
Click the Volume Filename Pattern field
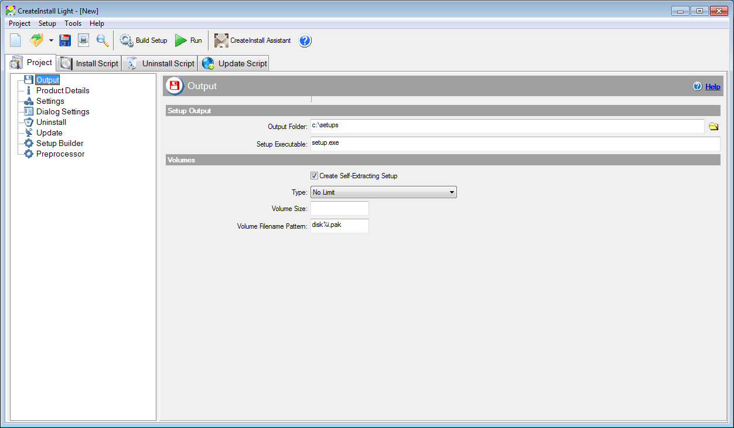[x=339, y=226]
